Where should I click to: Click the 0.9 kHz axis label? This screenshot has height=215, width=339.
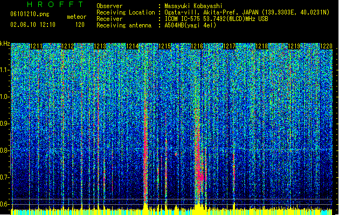click(4, 124)
